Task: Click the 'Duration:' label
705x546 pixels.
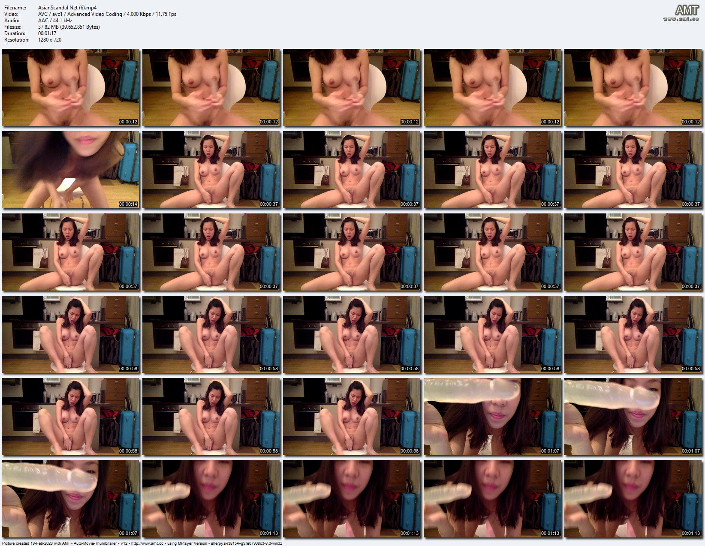Action: pos(15,33)
